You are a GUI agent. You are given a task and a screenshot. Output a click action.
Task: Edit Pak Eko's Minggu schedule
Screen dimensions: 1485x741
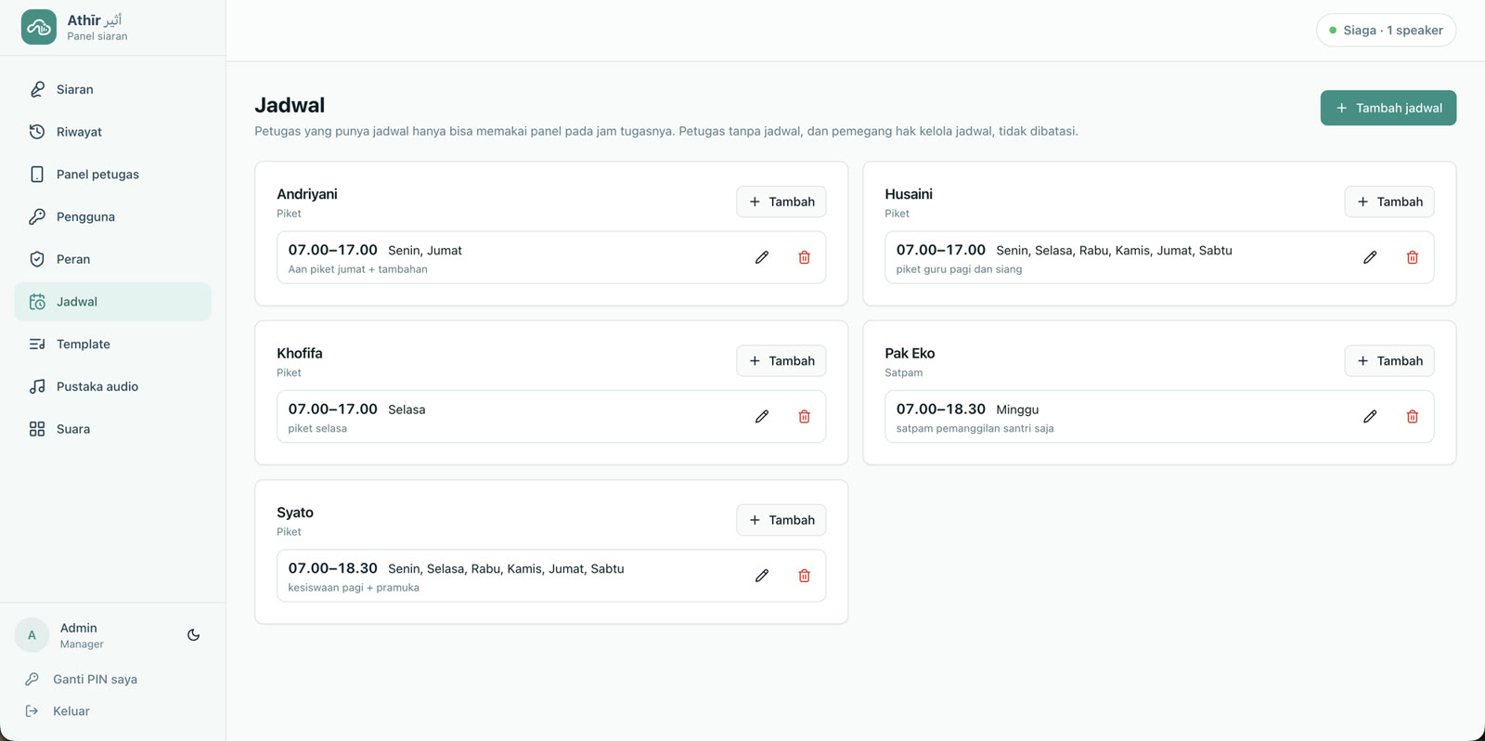(x=1370, y=416)
